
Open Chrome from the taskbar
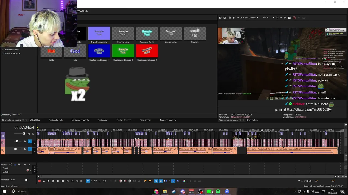click(156, 191)
